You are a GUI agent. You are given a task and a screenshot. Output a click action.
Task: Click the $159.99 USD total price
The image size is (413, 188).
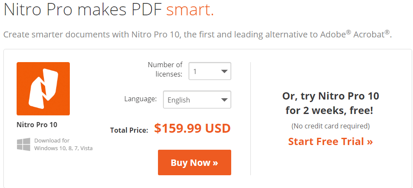(192, 128)
